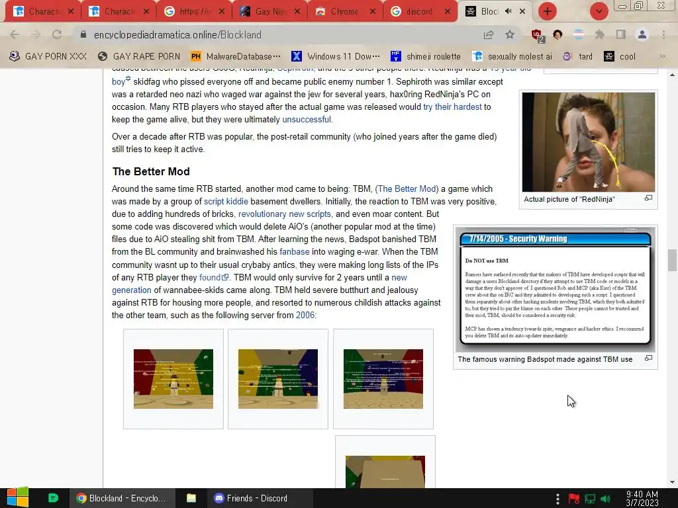This screenshot has height=508, width=678.
Task: Open the Windows 11 Dow… bookmark
Action: (x=336, y=56)
